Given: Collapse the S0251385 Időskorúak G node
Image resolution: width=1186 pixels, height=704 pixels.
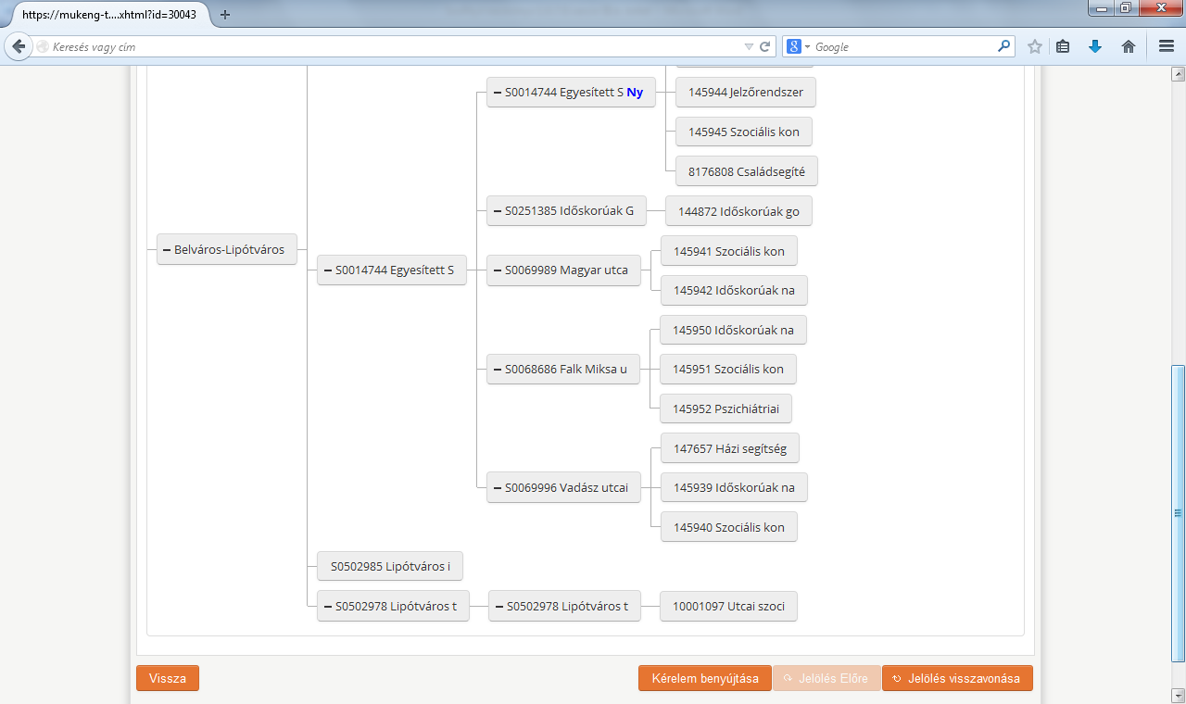Looking at the screenshot, I should click(x=498, y=211).
